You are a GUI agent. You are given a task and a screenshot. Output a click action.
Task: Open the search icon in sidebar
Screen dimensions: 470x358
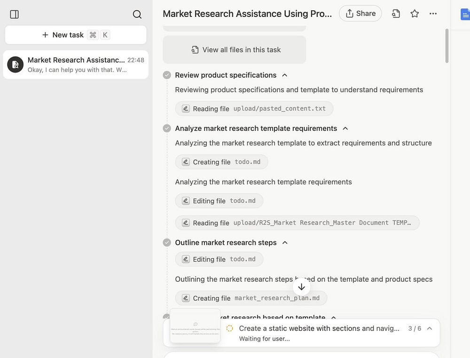point(137,15)
